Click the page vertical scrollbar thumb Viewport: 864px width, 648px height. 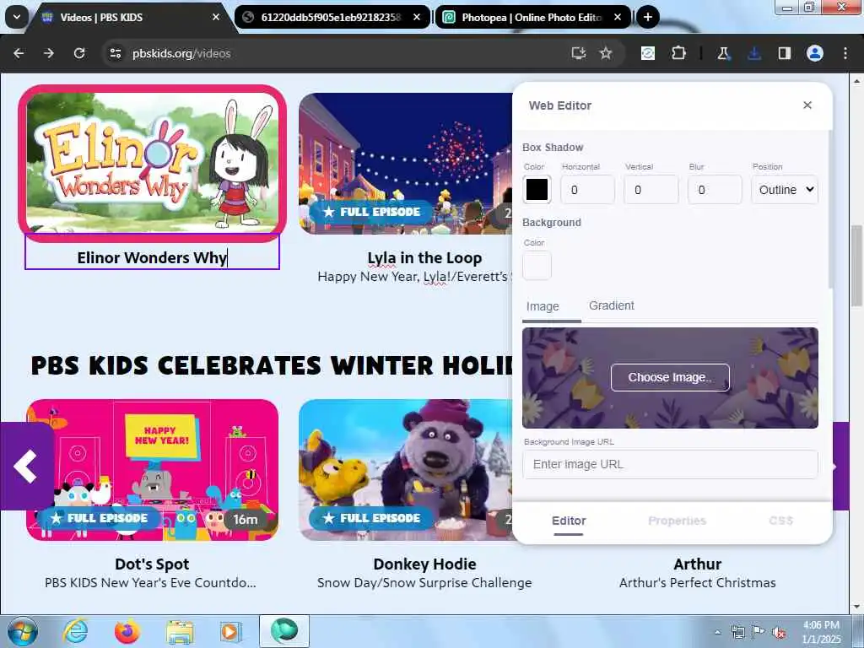coord(856,266)
